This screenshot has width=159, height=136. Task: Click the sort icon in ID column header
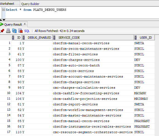tap(13, 38)
